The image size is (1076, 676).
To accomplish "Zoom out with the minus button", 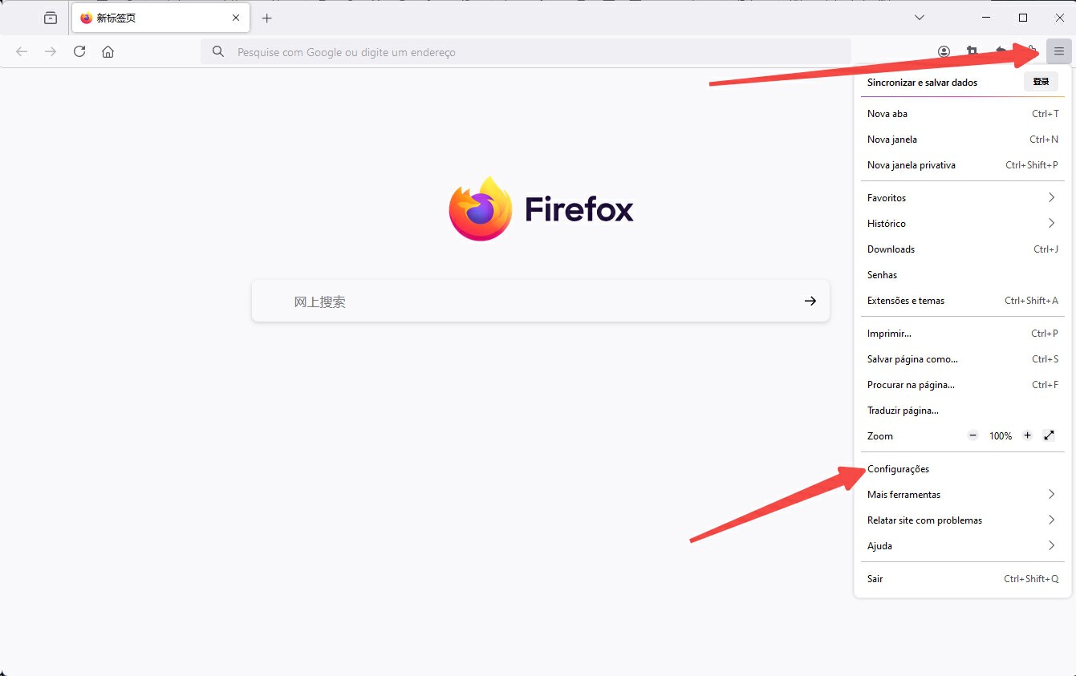I will pos(973,435).
